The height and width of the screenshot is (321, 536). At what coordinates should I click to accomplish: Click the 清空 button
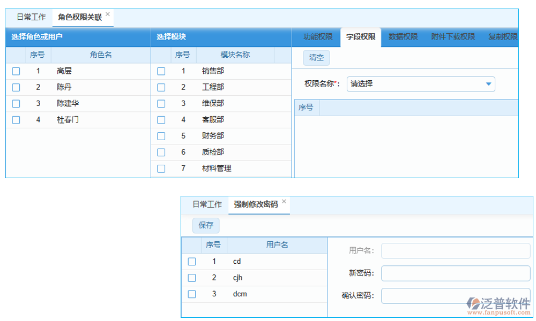click(316, 58)
